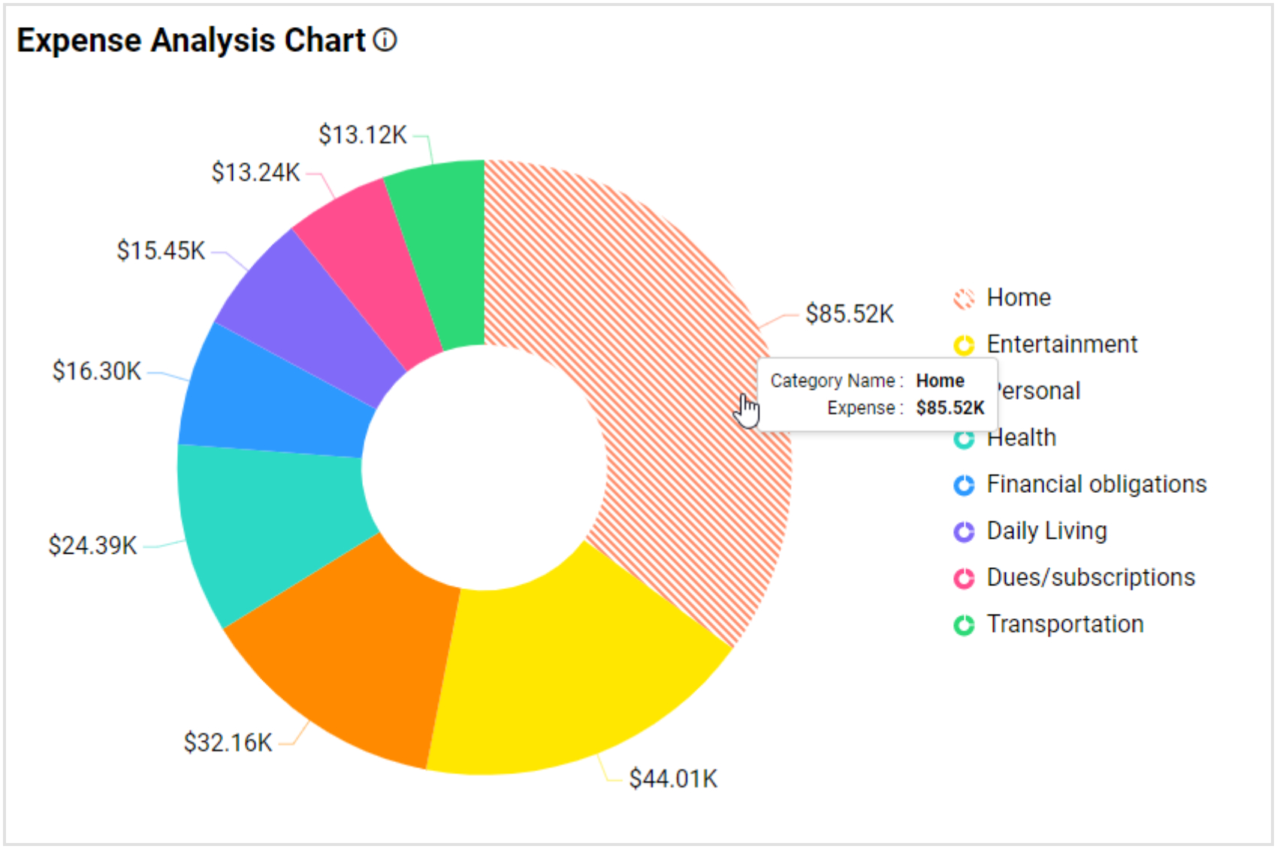Click the Entertainment legend icon

tap(964, 345)
